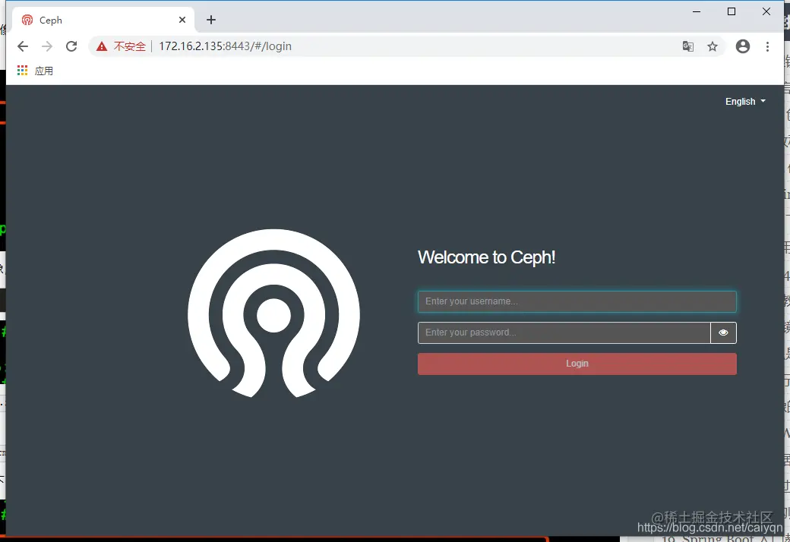
Task: Open the apps grid shortcut
Action: coord(22,71)
